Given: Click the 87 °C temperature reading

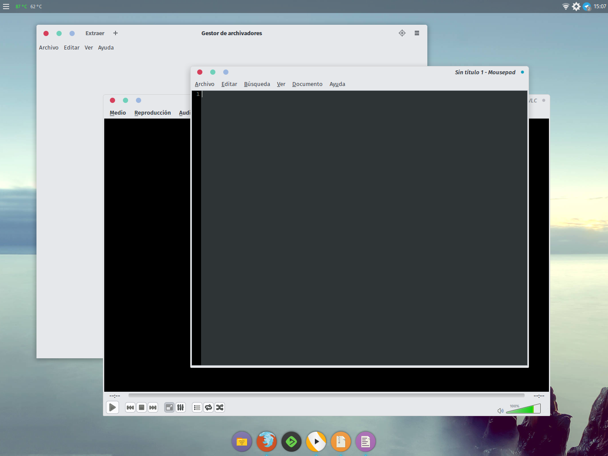Looking at the screenshot, I should pos(21,7).
